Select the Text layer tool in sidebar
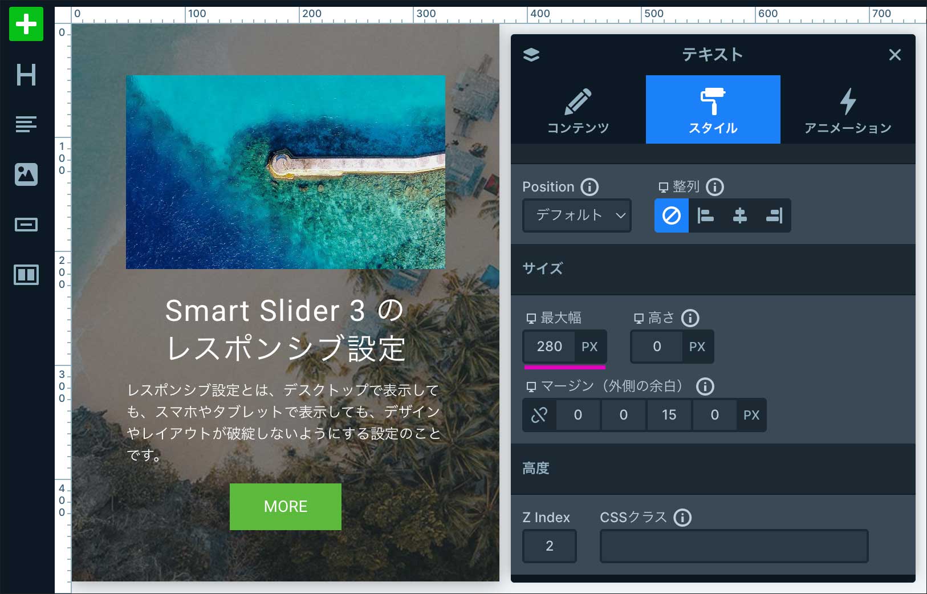The image size is (927, 594). pos(26,124)
